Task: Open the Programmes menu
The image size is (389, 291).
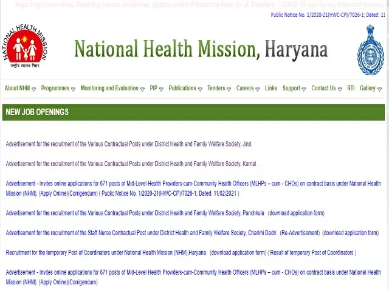Action: [x=55, y=89]
